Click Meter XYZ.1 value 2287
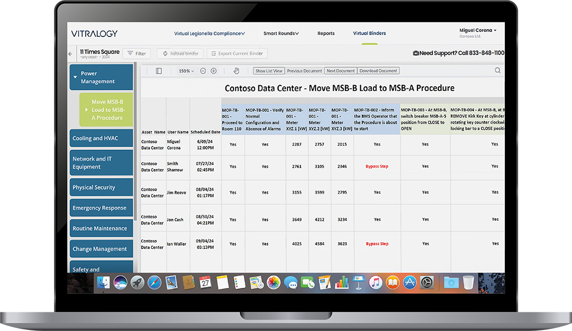This screenshot has width=572, height=331. click(296, 144)
